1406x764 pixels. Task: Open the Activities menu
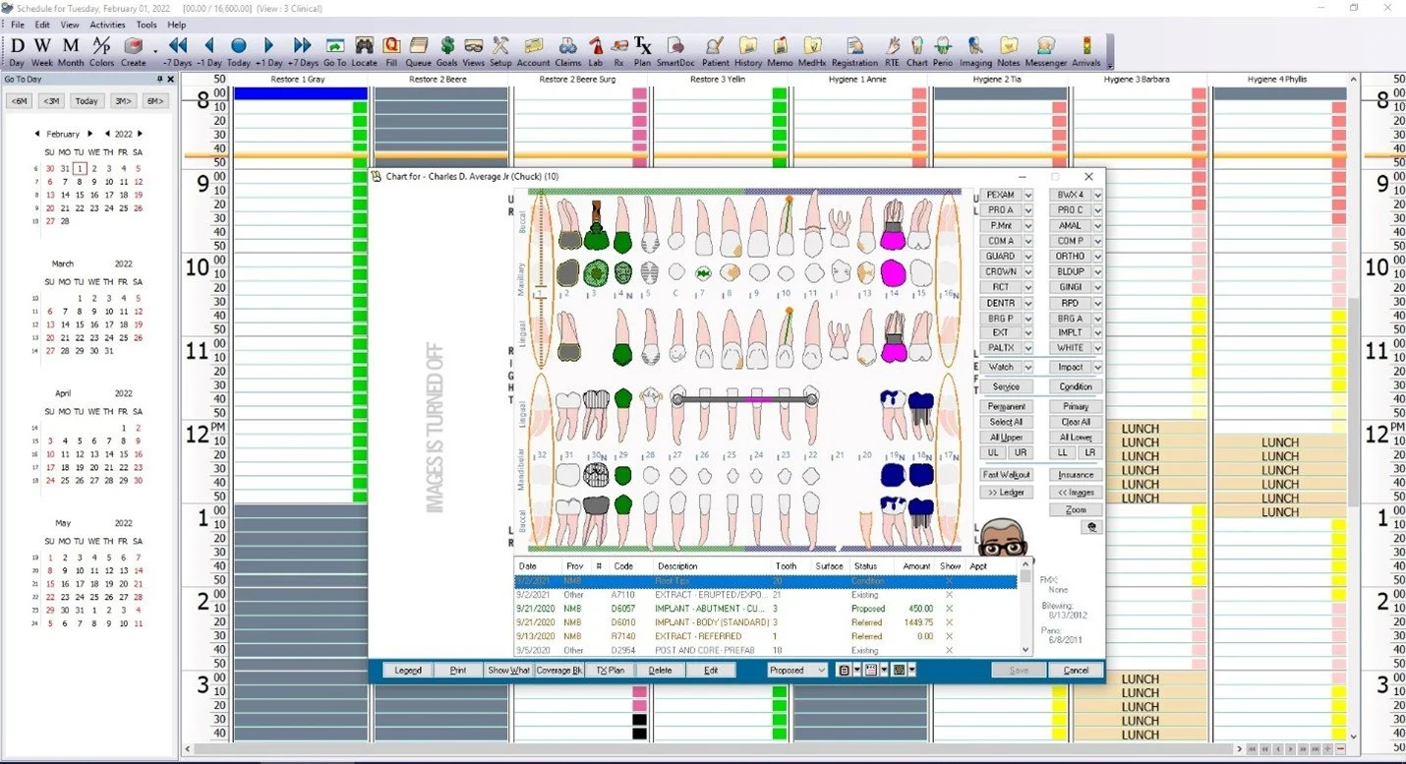point(107,25)
